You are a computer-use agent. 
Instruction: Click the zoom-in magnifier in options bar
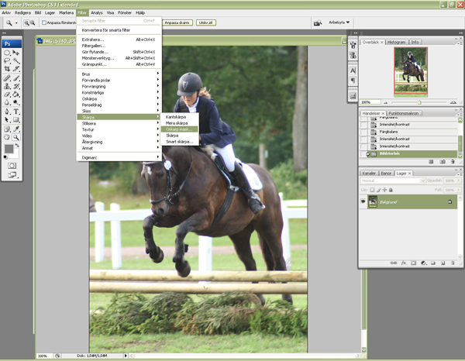26,22
